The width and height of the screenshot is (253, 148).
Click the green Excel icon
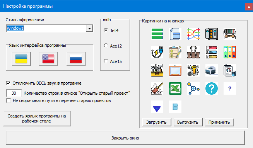(175, 88)
